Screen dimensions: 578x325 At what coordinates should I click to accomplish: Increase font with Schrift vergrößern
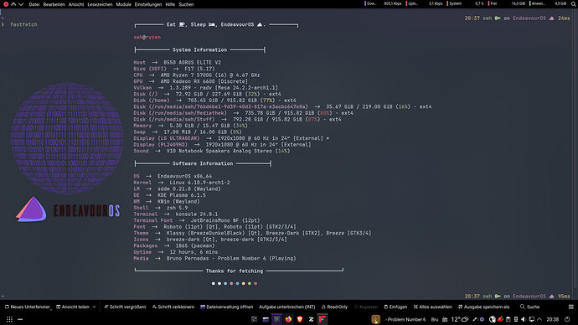(125, 307)
